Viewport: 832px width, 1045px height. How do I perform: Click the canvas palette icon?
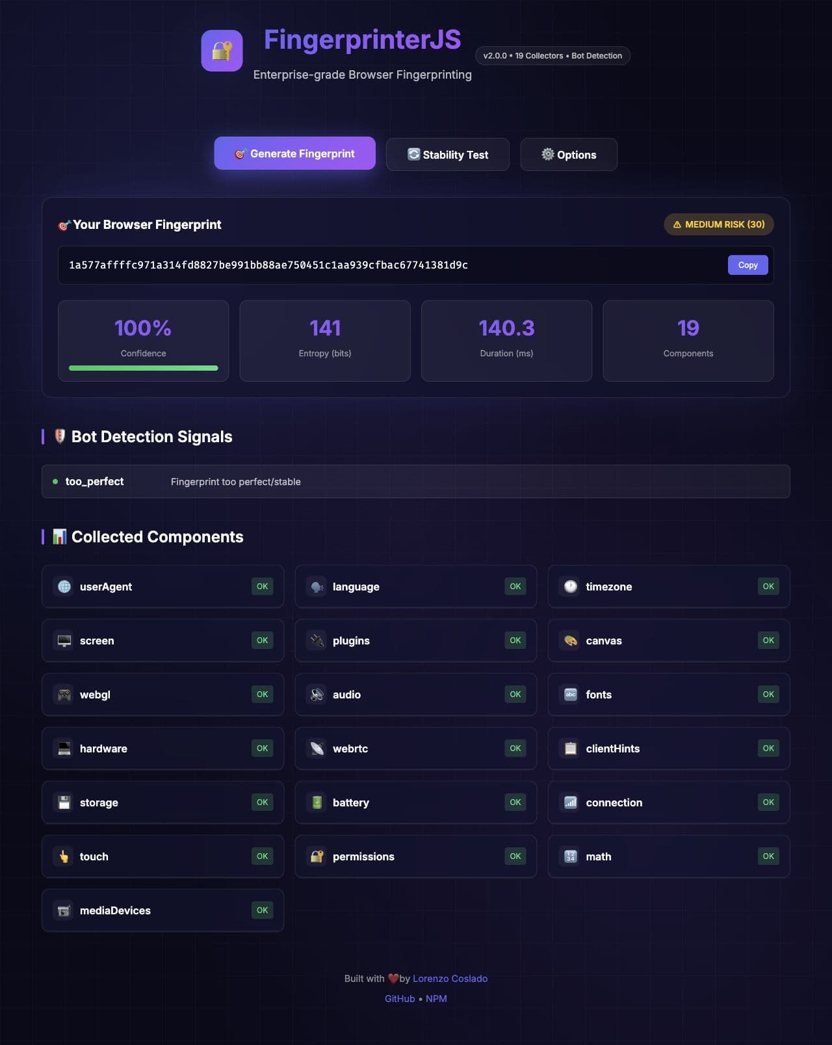point(571,641)
